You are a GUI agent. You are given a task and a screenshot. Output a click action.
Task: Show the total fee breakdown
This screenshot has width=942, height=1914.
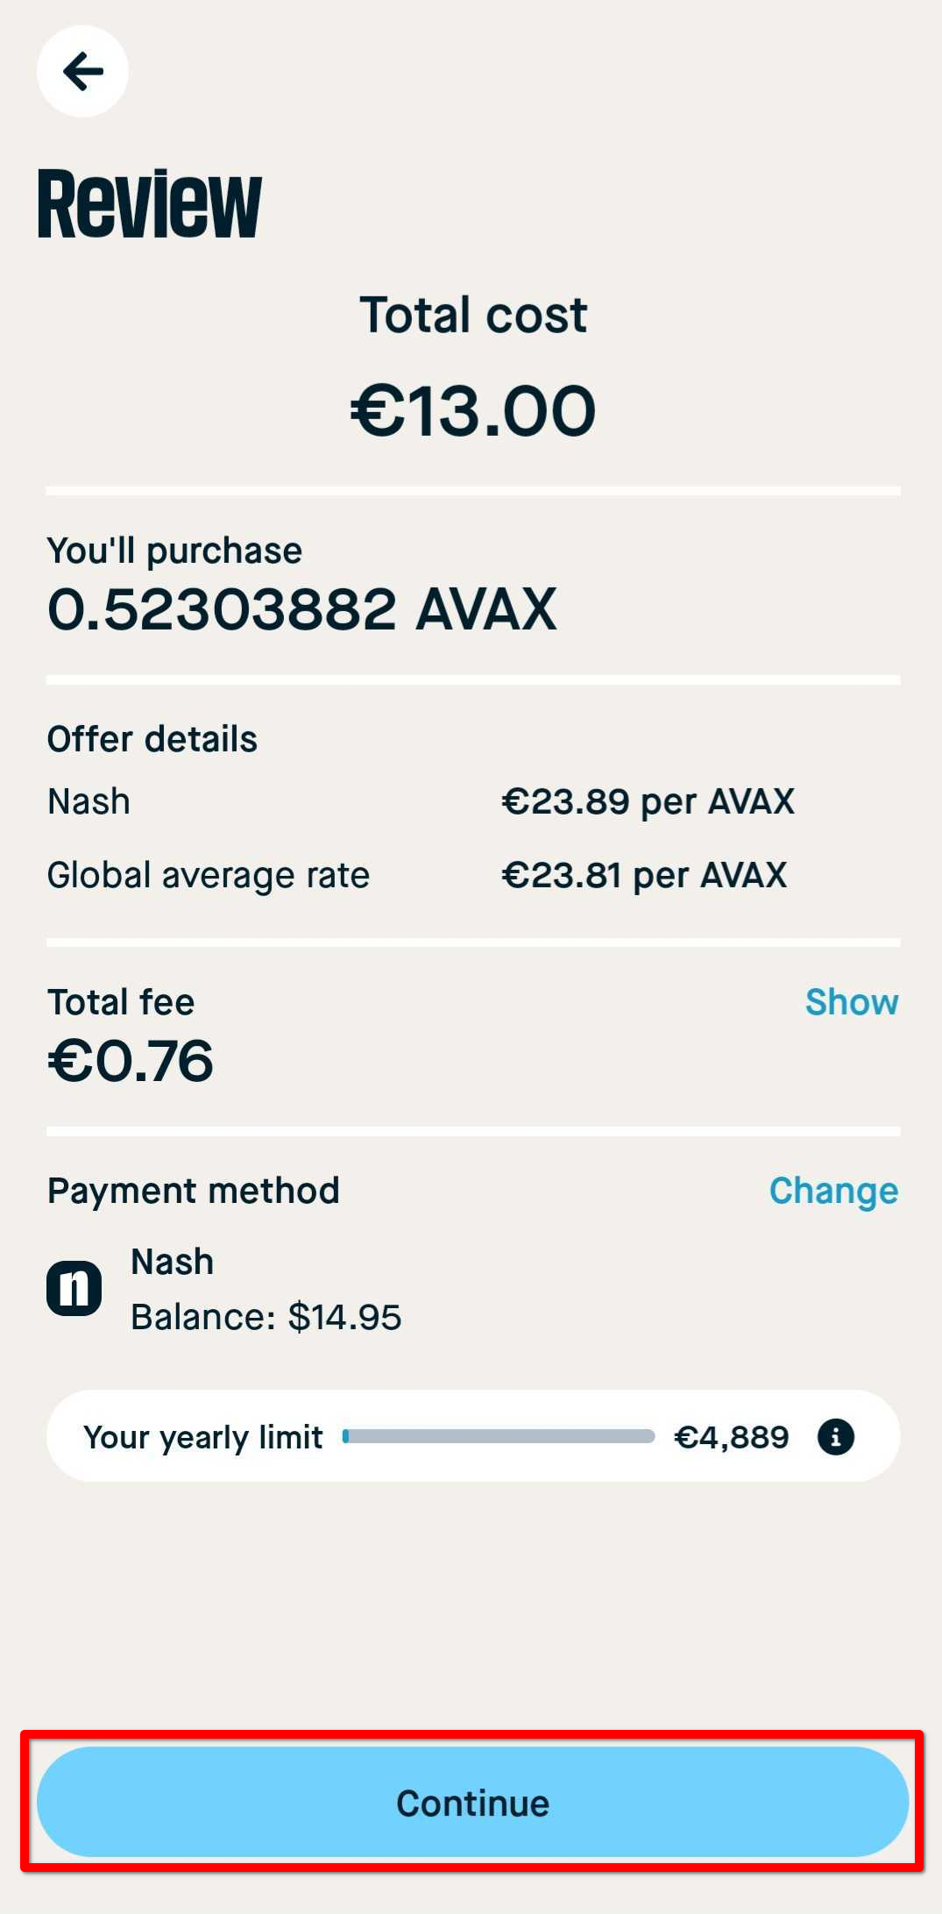pos(852,1001)
